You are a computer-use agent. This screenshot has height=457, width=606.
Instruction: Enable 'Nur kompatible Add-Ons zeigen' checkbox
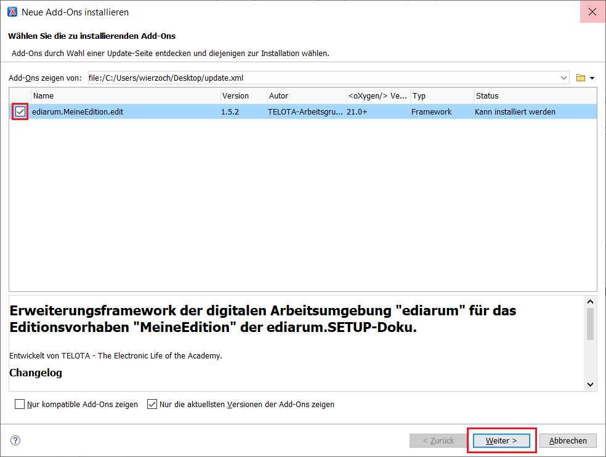(x=19, y=404)
